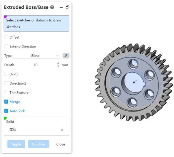The image size is (174, 157).
Task: Enable the Offset checkbox
Action: (x=6, y=37)
